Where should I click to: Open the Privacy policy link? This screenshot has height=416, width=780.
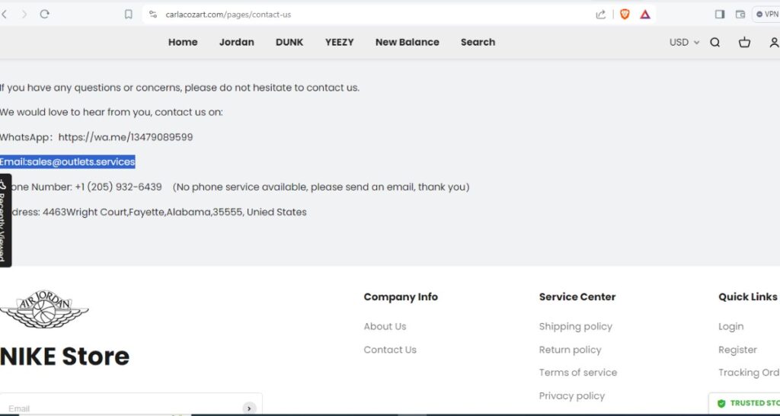coord(572,396)
